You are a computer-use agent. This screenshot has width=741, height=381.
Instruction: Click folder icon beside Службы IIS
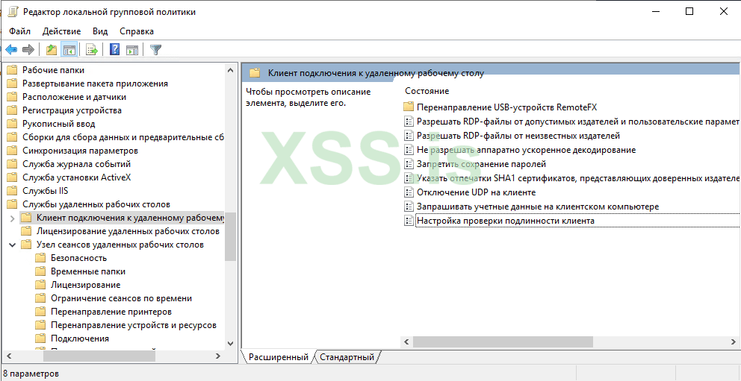12,191
